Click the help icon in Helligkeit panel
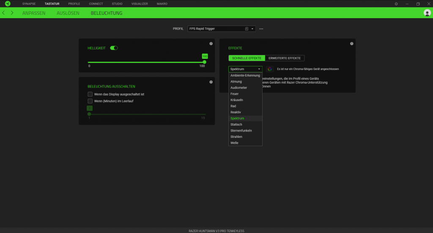Image resolution: width=433 pixels, height=233 pixels. pyautogui.click(x=211, y=44)
